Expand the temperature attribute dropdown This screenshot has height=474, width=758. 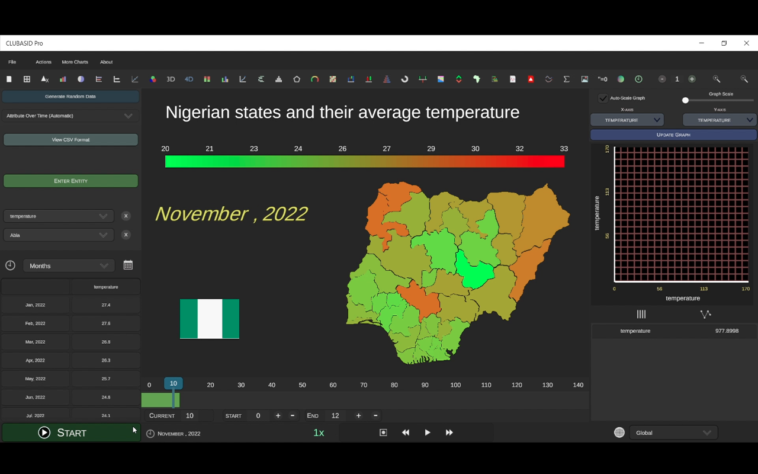pos(59,216)
